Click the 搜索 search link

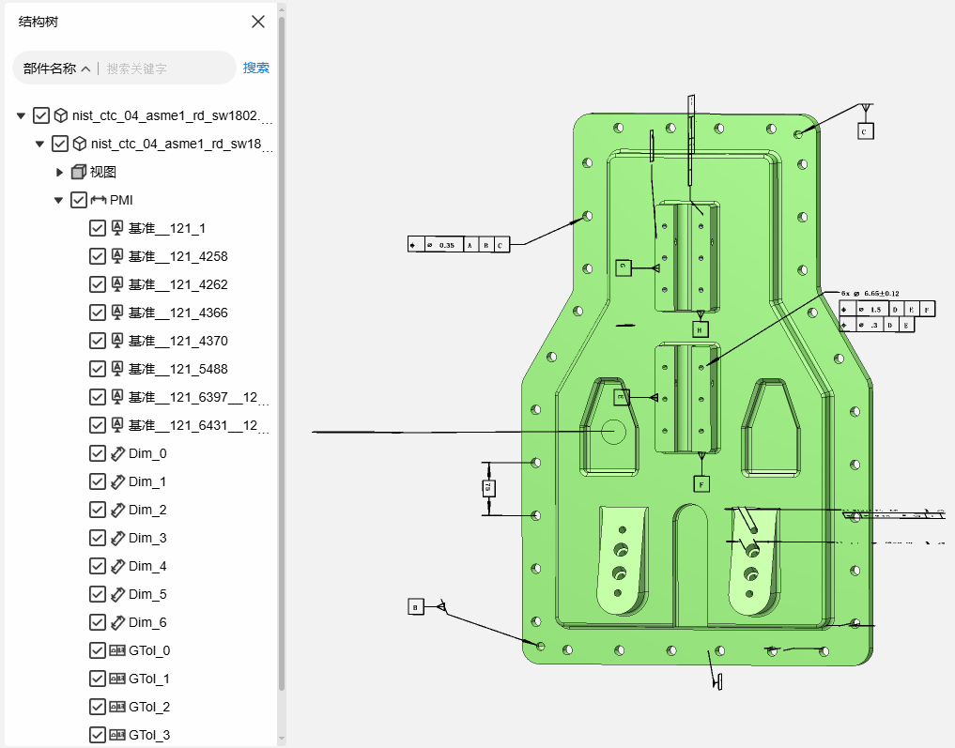pyautogui.click(x=255, y=68)
